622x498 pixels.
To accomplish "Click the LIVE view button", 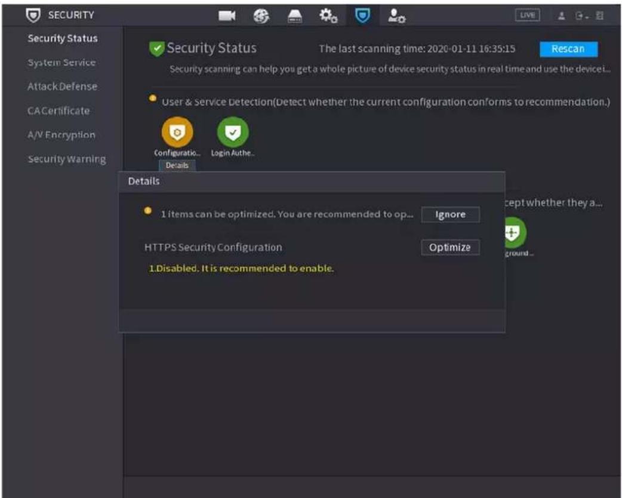I will pos(527,16).
